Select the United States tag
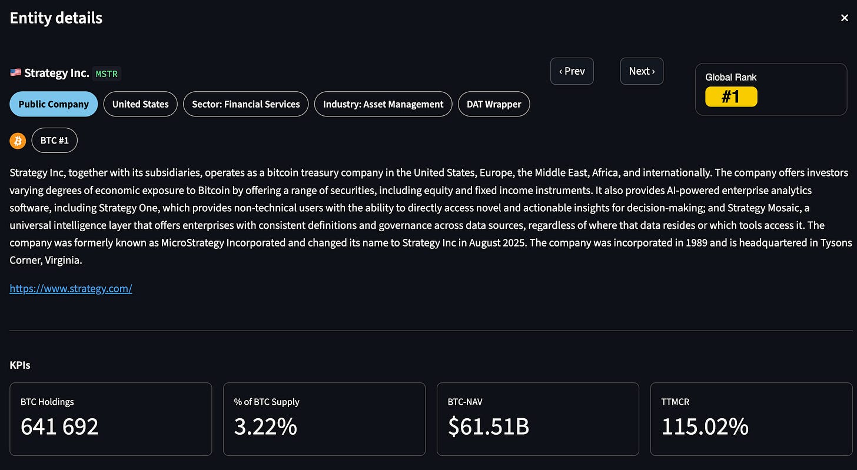Screen dimensions: 857x470 pos(140,104)
